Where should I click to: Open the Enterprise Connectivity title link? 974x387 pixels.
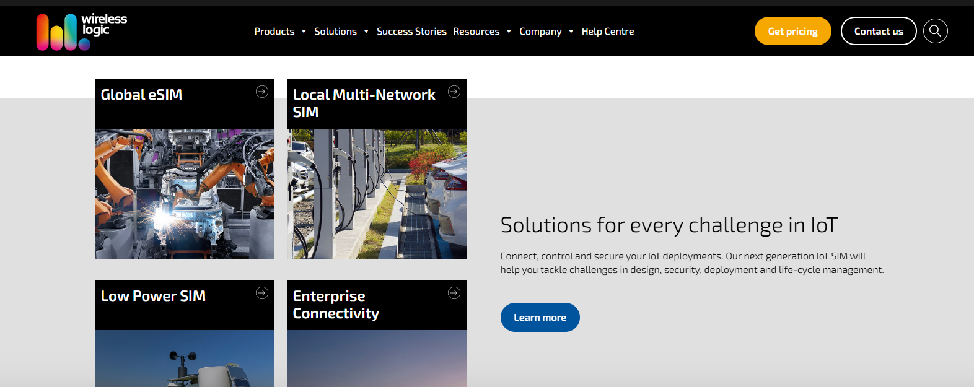pos(336,305)
